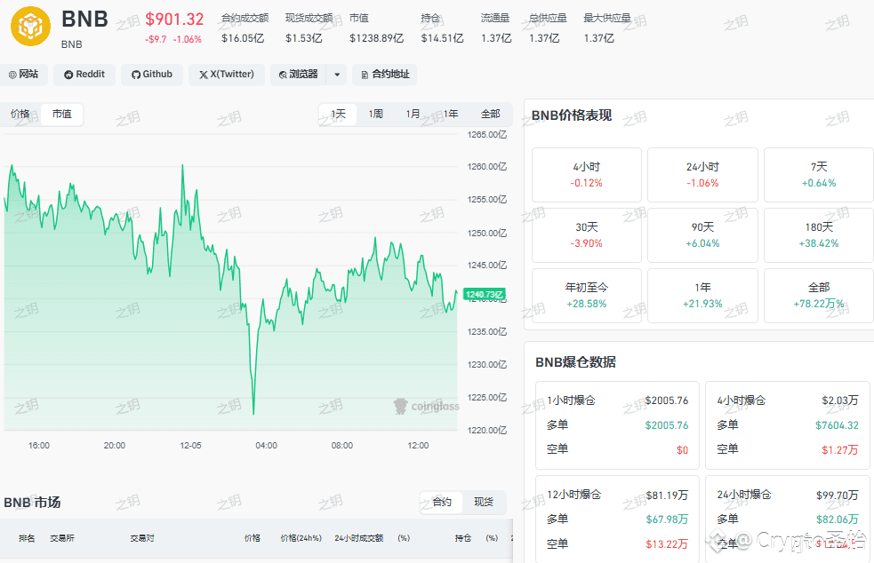Click the 市值 $1238.89亿 value
Screen dimensions: 874x563
(376, 38)
